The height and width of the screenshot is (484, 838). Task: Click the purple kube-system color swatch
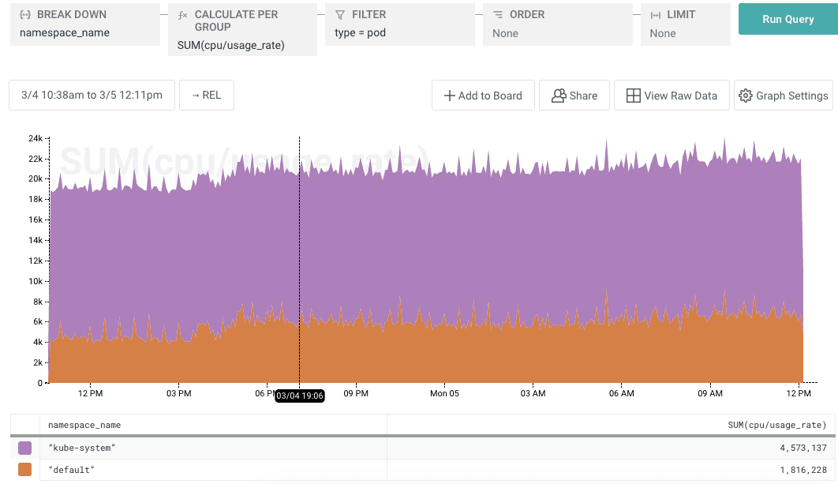[24, 448]
